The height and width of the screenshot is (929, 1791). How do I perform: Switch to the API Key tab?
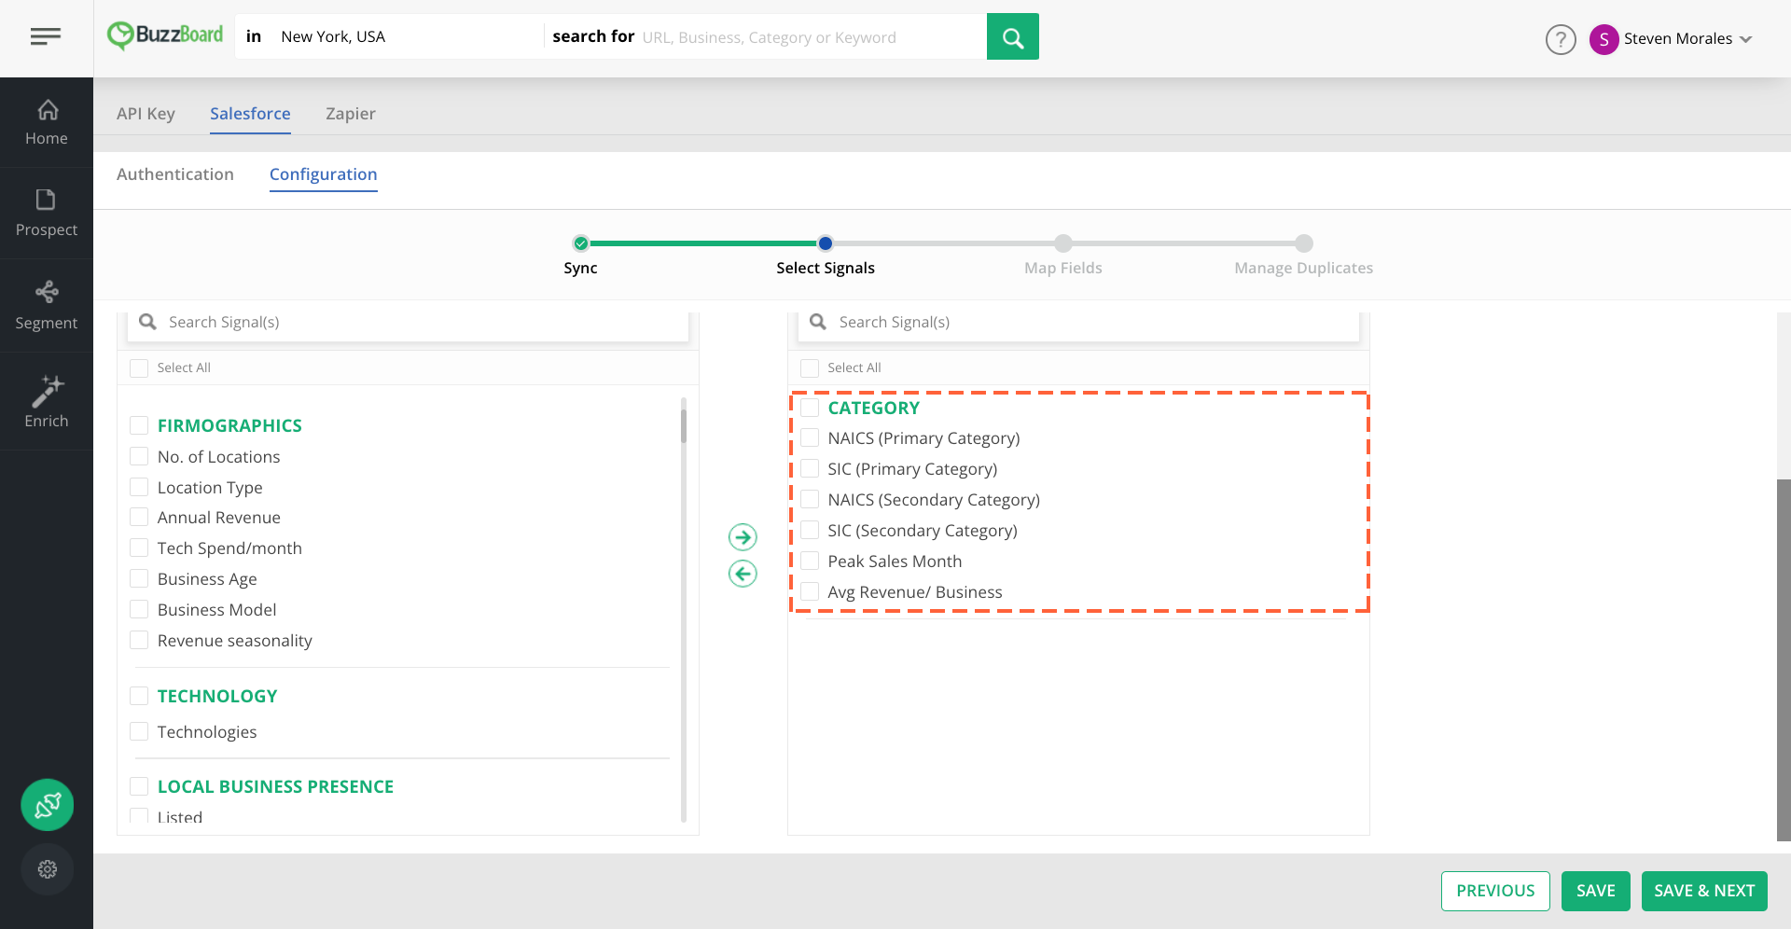146,114
